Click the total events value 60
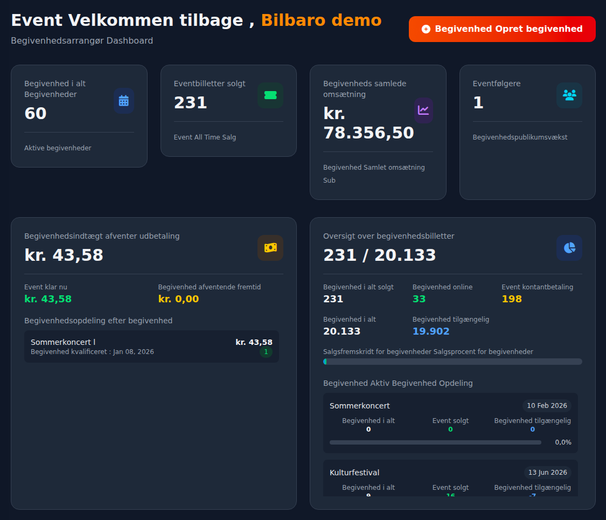Screen dimensions: 606x520 point(36,113)
